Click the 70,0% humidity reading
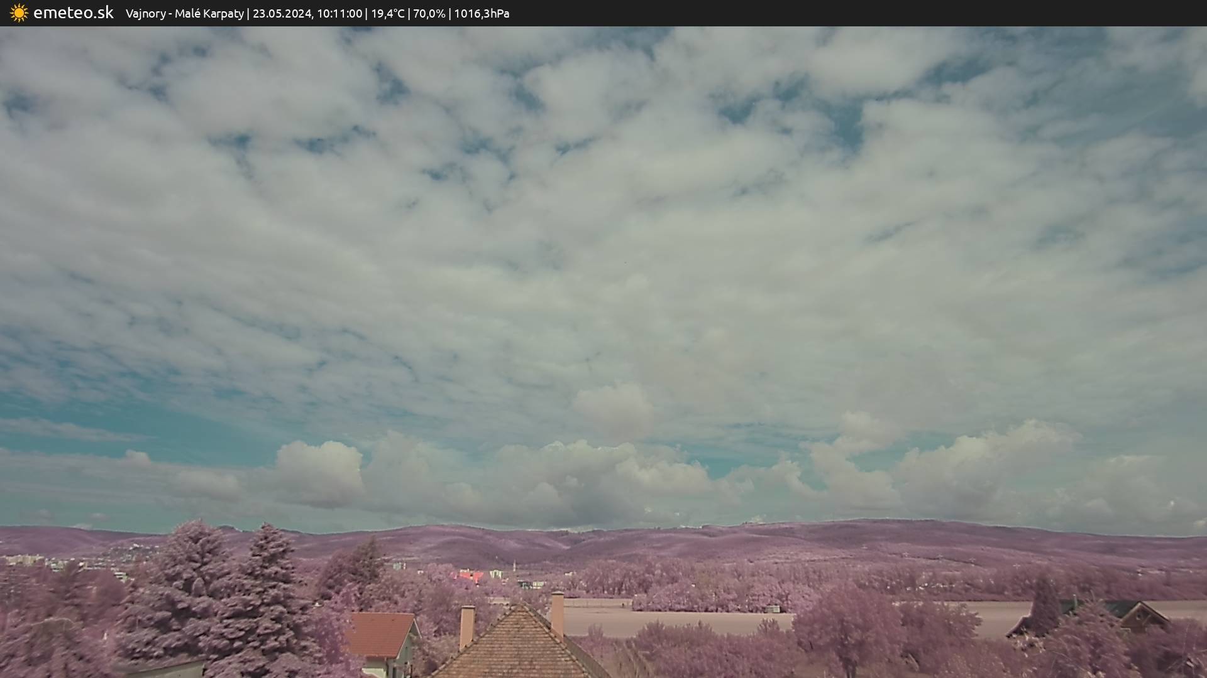1207x678 pixels. pyautogui.click(x=429, y=14)
